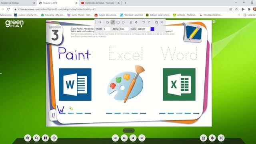Select the pencil drawing tool in annotation toolbar
Screen dimensions: 256x144
[x=113, y=22]
